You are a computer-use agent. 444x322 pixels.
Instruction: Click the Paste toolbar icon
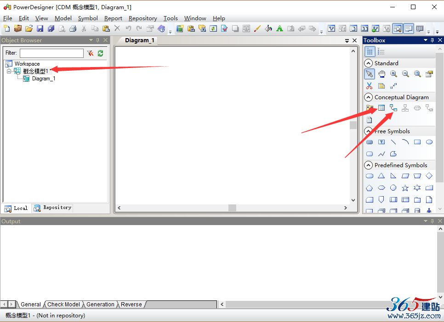(x=106, y=28)
